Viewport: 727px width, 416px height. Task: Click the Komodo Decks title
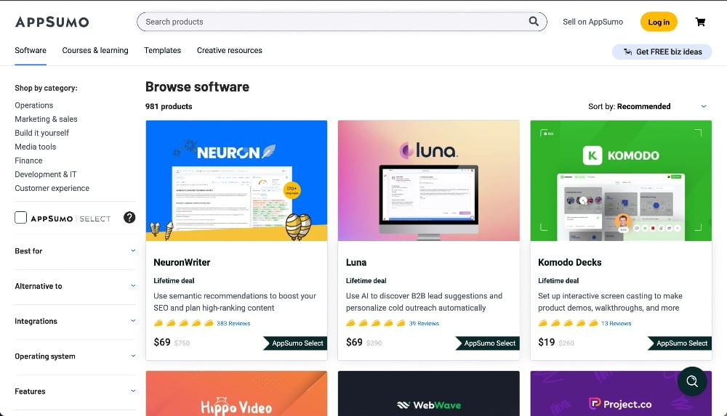click(x=569, y=262)
